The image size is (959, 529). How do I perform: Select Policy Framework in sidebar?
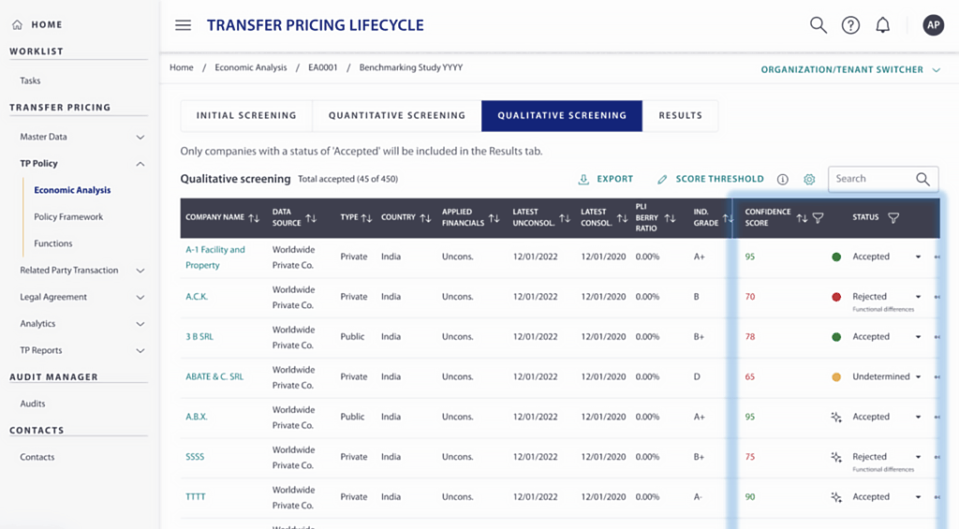point(68,217)
